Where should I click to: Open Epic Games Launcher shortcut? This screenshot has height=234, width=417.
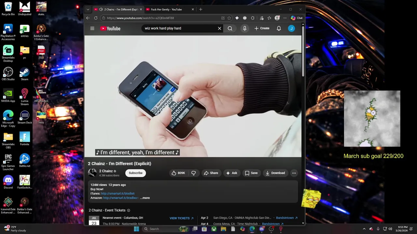[8, 162]
